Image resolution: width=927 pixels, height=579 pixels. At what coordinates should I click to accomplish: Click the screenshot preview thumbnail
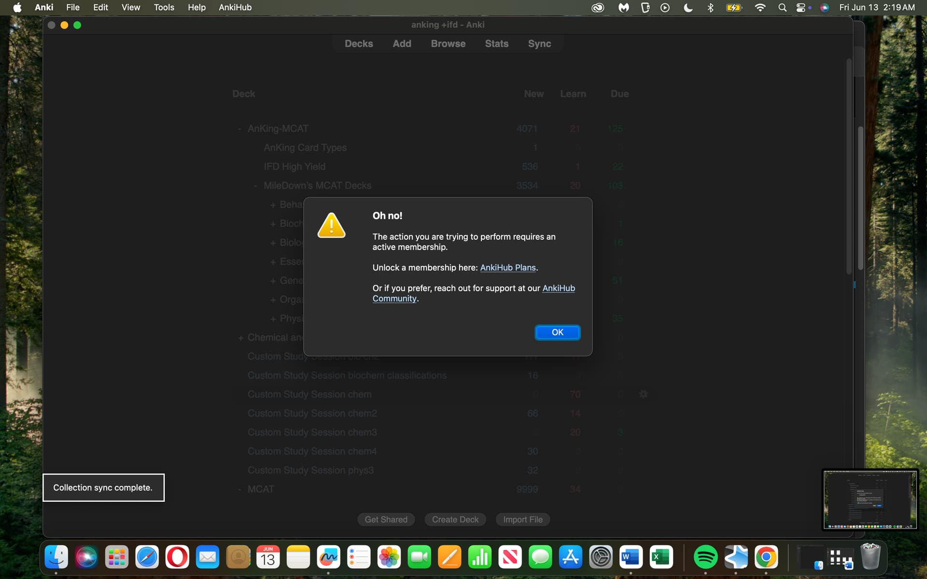(870, 499)
